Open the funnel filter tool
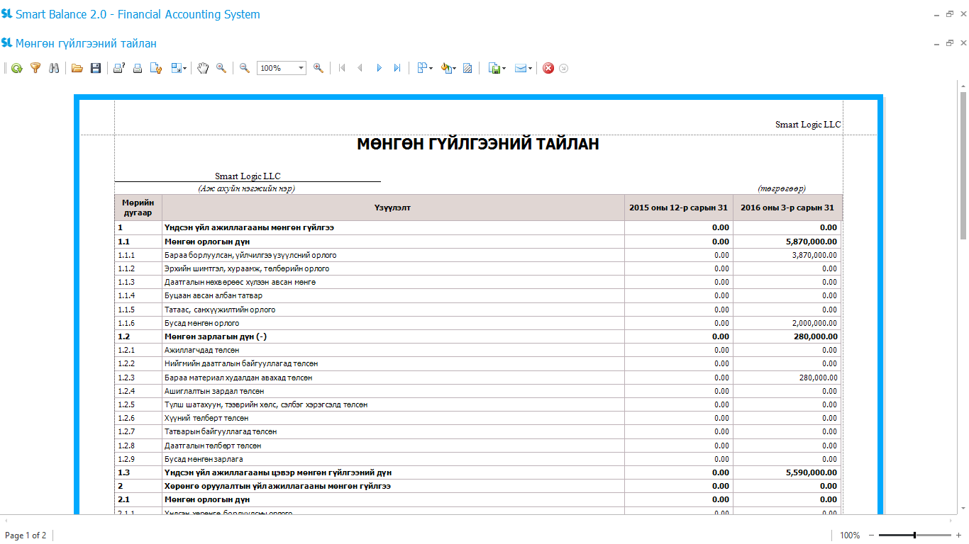This screenshot has width=969, height=544. tap(35, 68)
